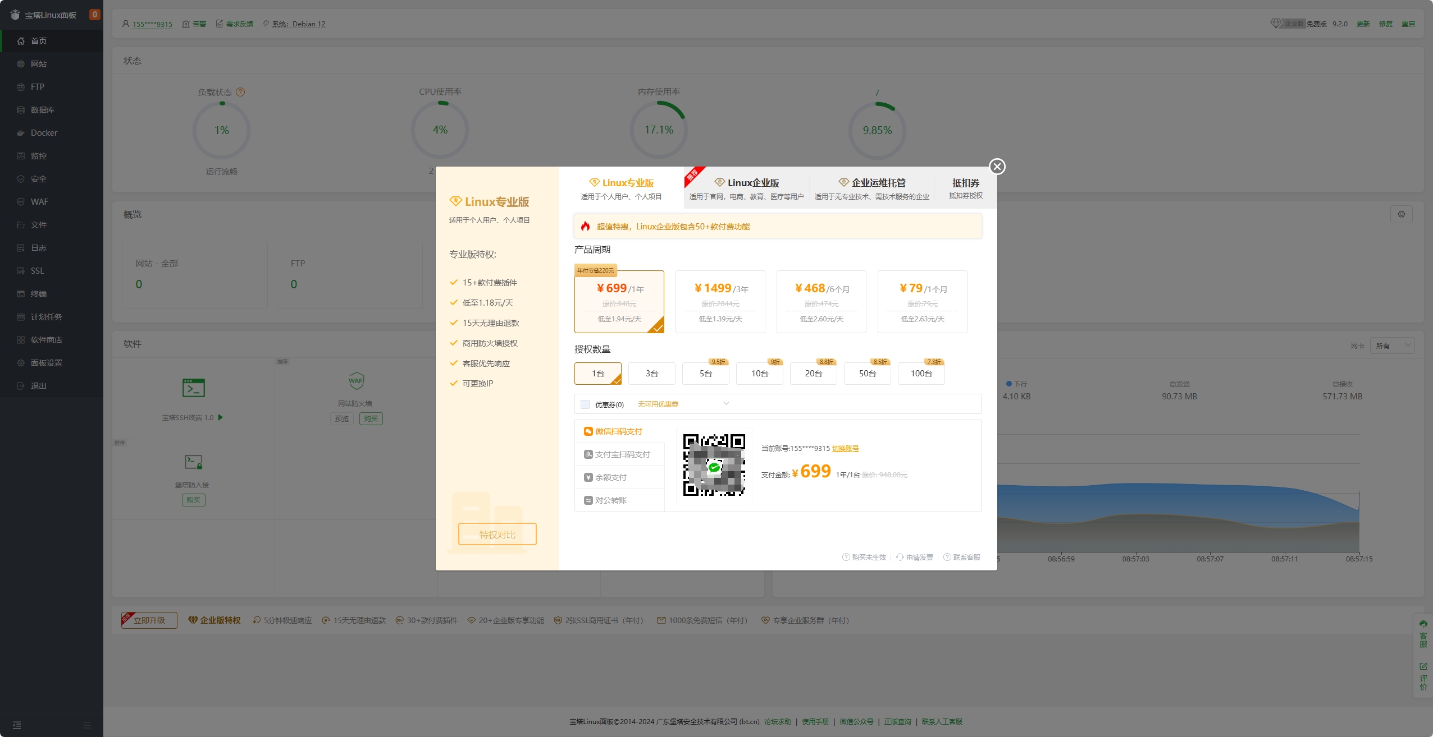Click the SSL sidebar icon
The image size is (1433, 737).
(21, 271)
